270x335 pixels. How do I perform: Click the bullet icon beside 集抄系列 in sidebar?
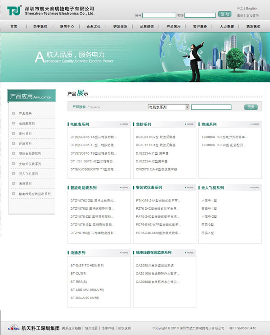[x=13, y=133]
